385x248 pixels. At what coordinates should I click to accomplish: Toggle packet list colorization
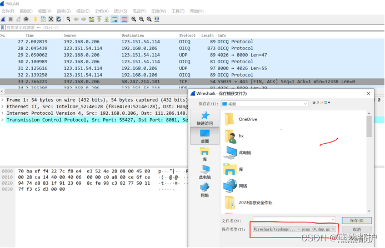(124, 19)
